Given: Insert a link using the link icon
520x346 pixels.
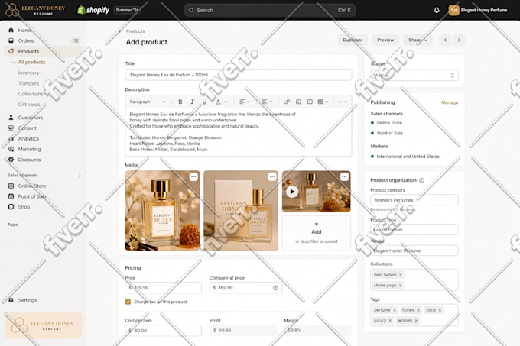Looking at the screenshot, I should pos(288,102).
